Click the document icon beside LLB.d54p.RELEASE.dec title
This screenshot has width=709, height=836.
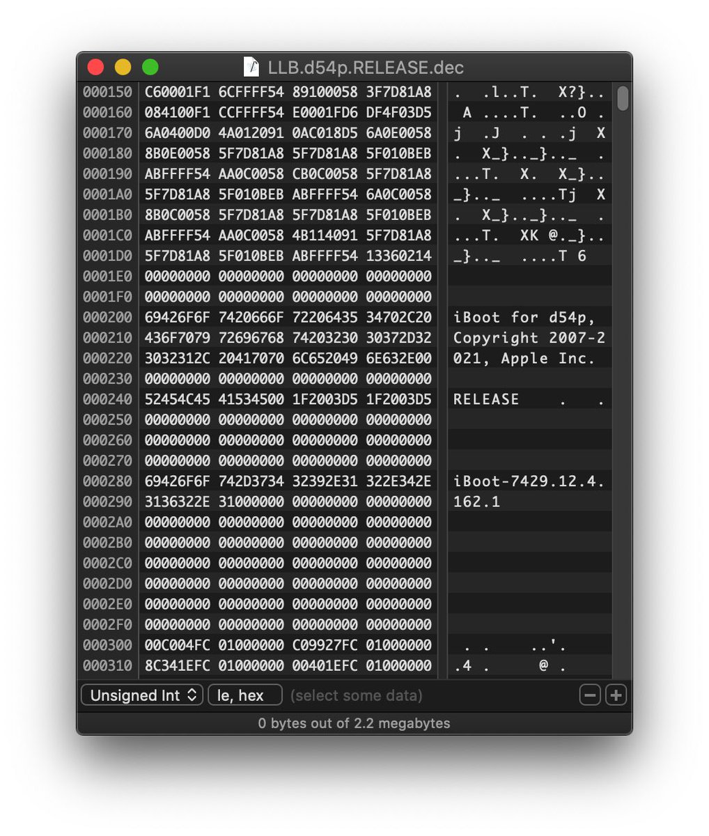click(x=251, y=67)
